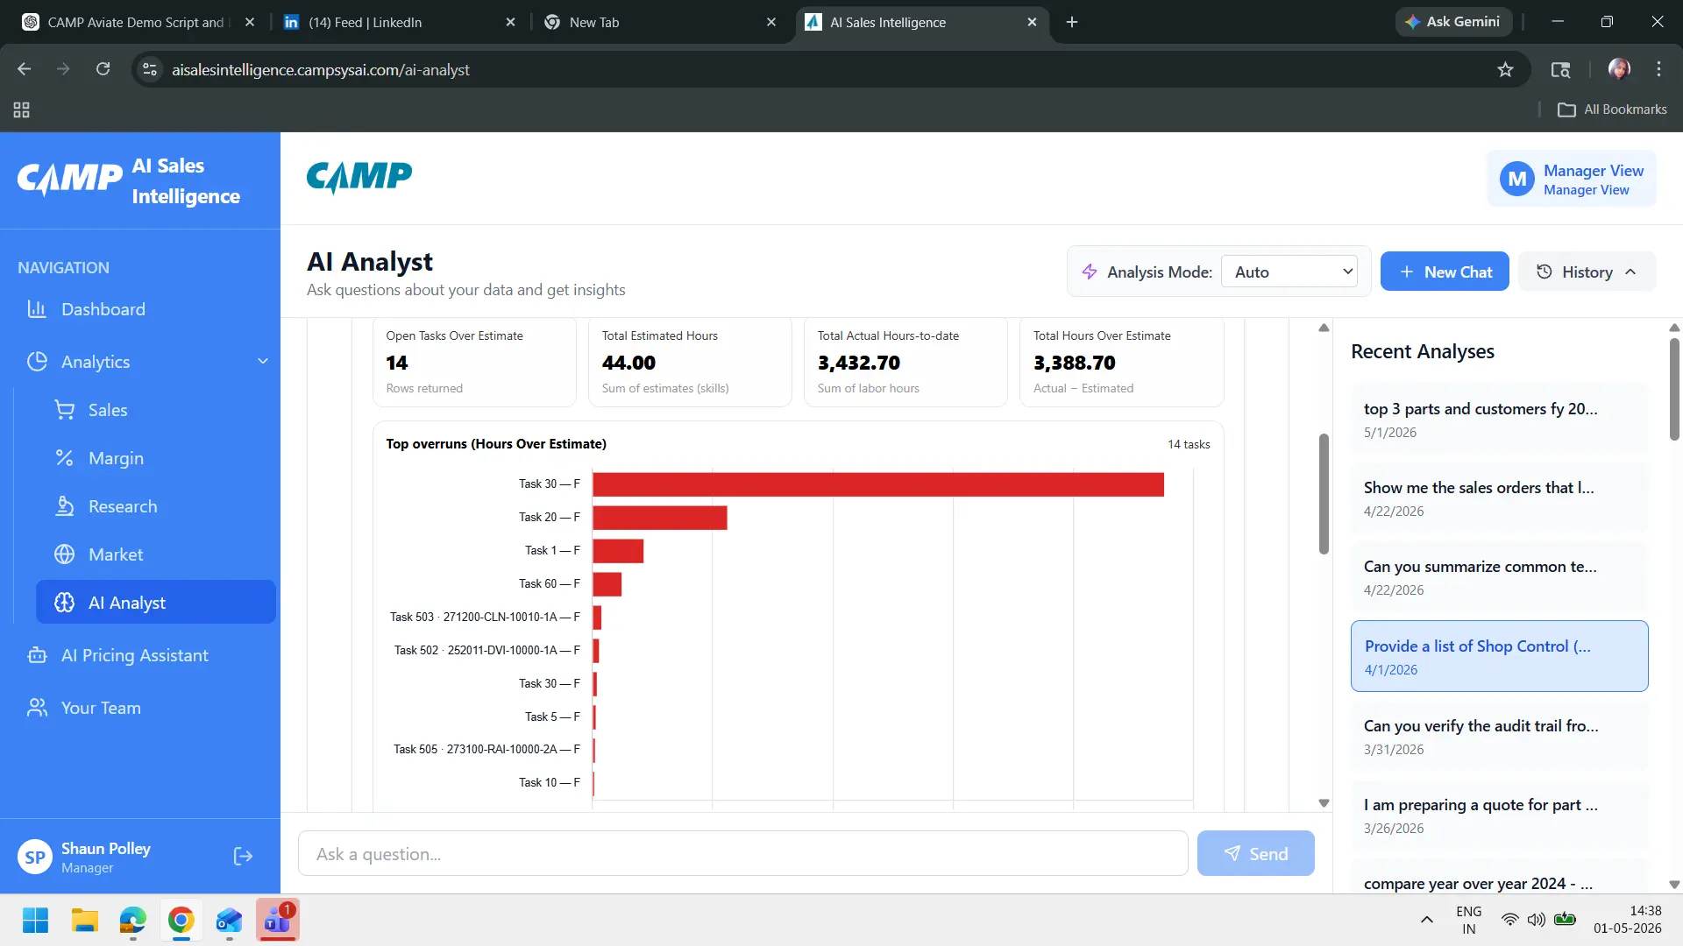Open File Explorer from the taskbar

tap(84, 921)
